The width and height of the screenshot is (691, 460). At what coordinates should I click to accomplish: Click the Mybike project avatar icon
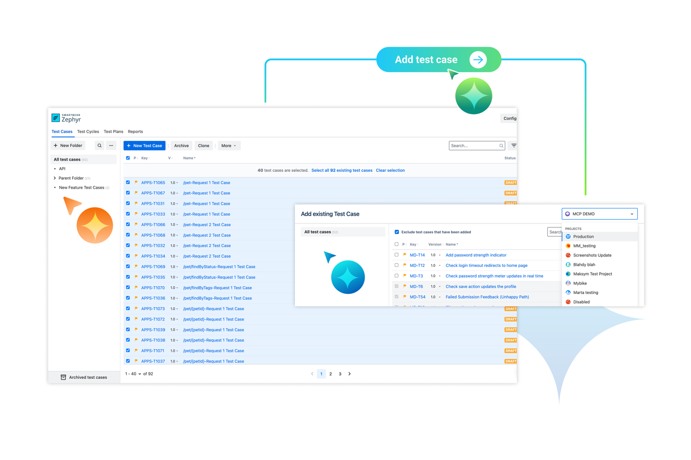click(x=568, y=283)
